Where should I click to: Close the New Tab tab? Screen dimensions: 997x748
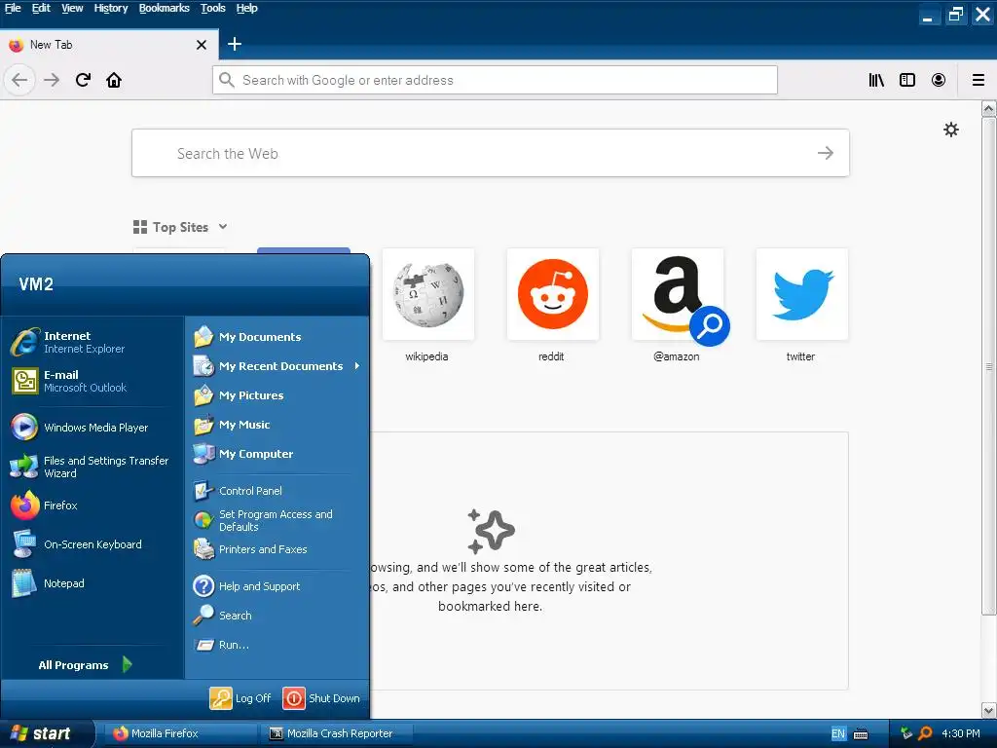point(202,45)
